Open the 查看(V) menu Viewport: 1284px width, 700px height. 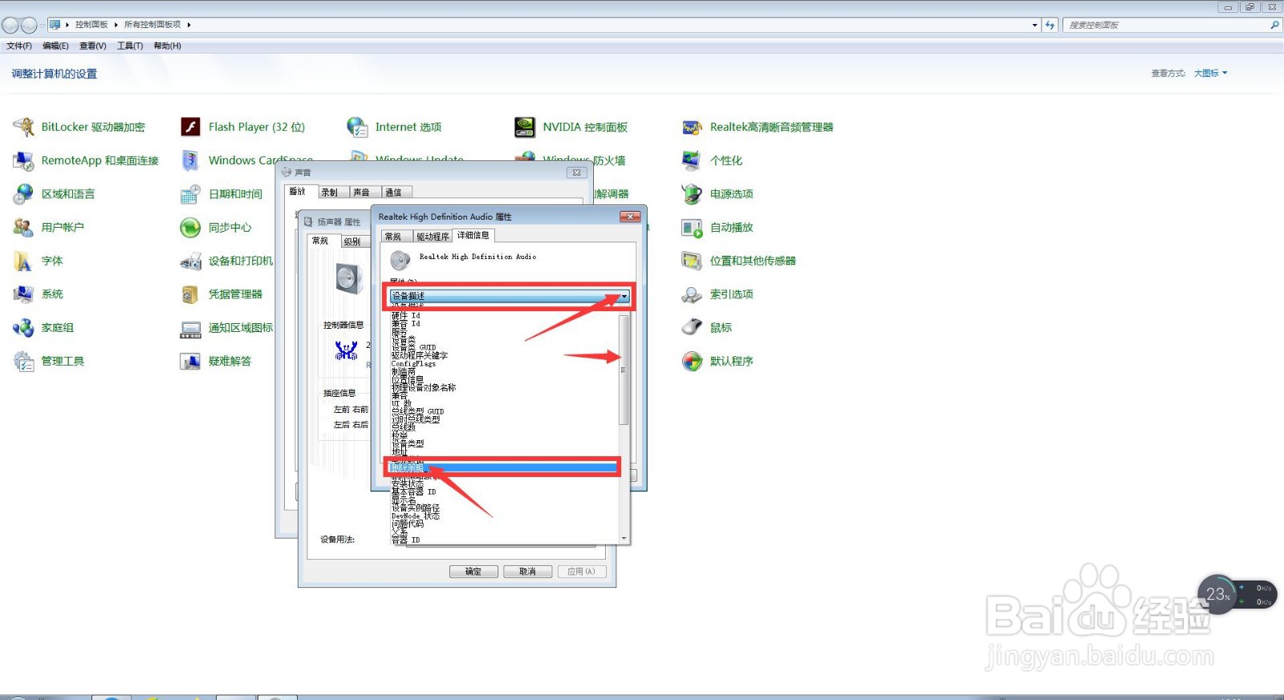[92, 46]
